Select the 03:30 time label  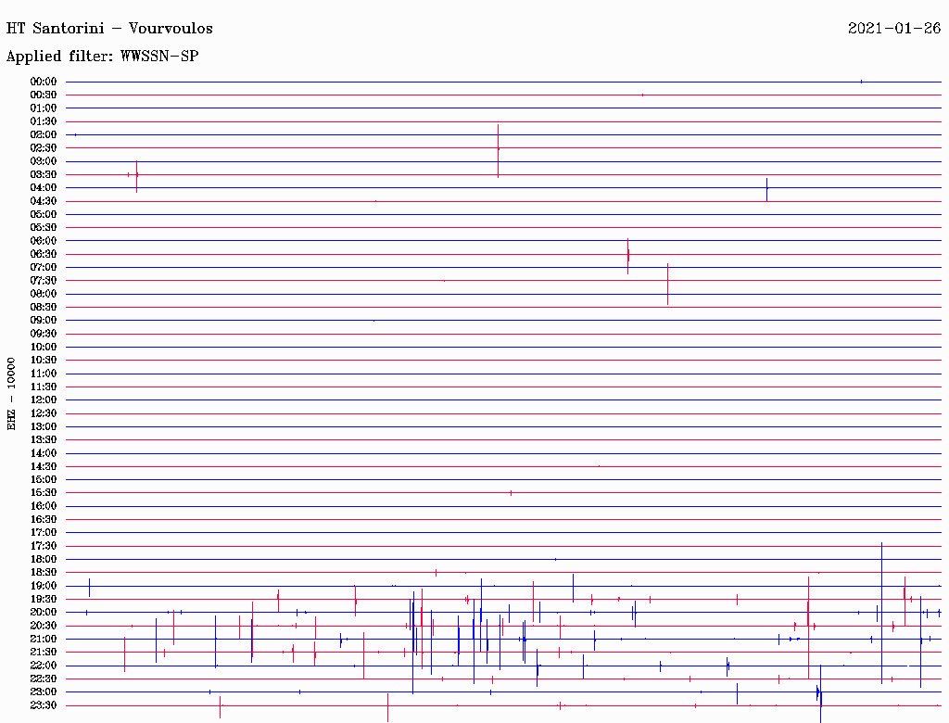pyautogui.click(x=44, y=174)
